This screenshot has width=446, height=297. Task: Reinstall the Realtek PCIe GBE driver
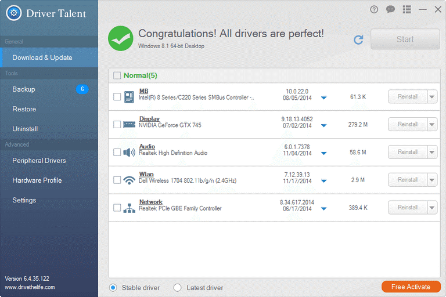point(408,208)
